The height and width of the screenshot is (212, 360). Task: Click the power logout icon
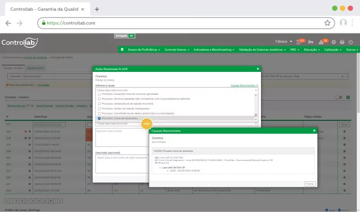pyautogui.click(x=351, y=42)
